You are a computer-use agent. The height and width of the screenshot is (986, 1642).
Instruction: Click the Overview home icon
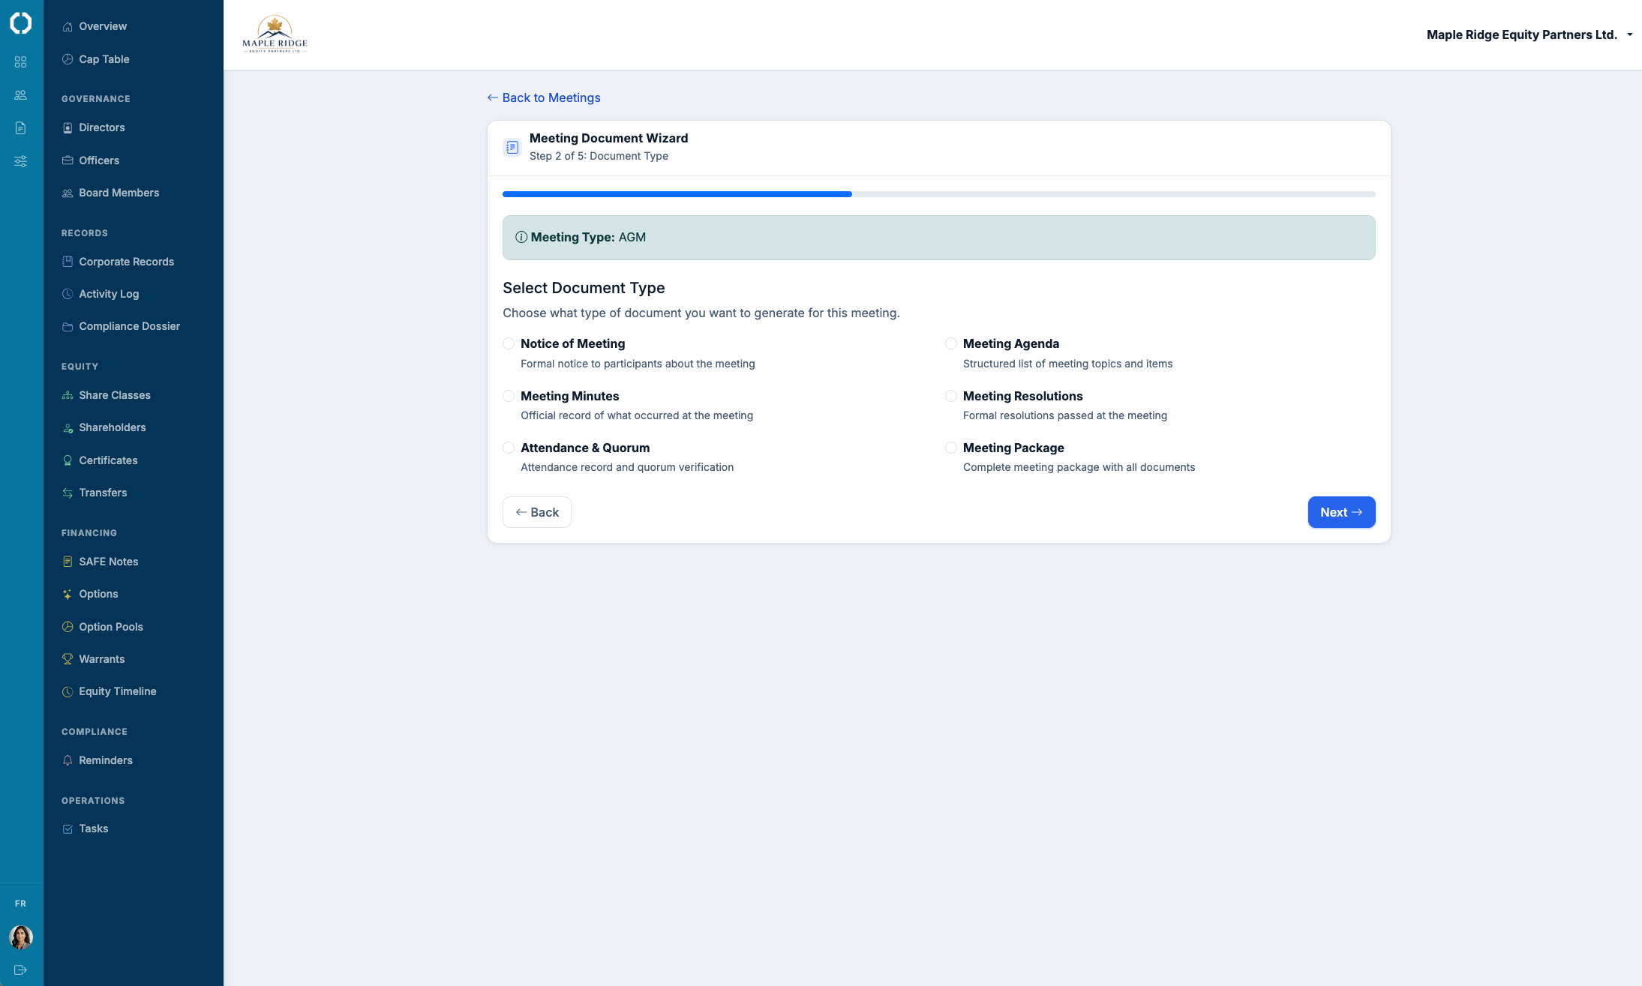(x=68, y=26)
